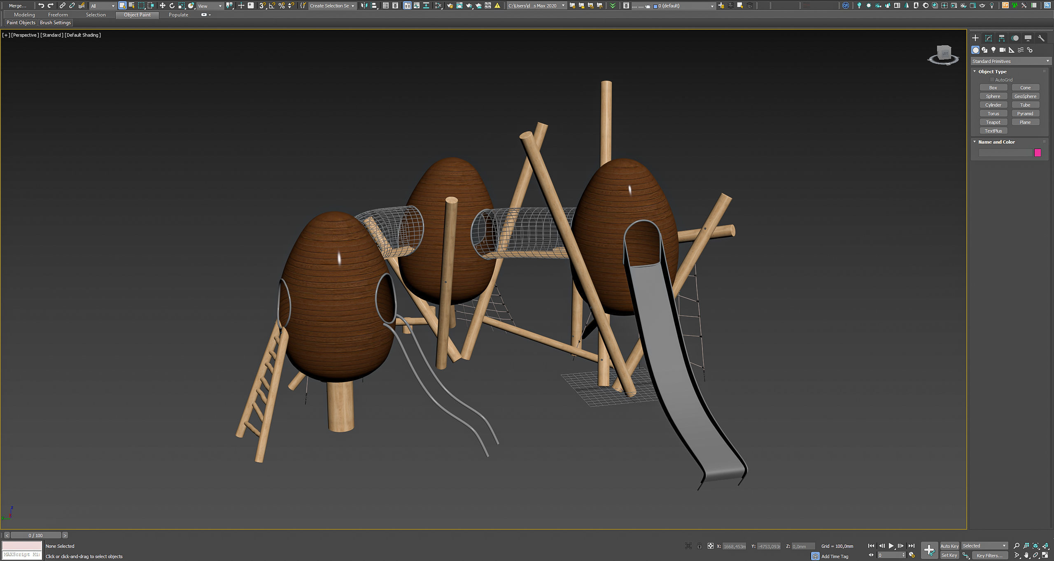Open the Utilities wrench tab

(1041, 38)
